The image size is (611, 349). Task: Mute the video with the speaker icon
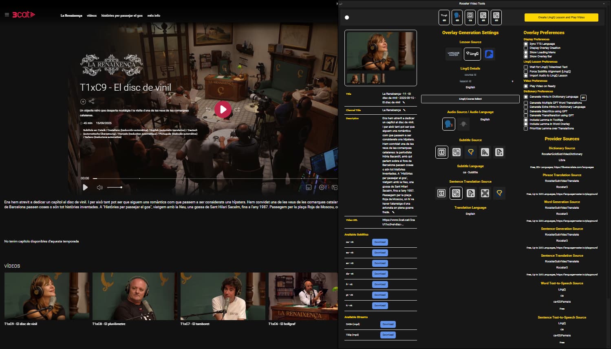coord(99,188)
